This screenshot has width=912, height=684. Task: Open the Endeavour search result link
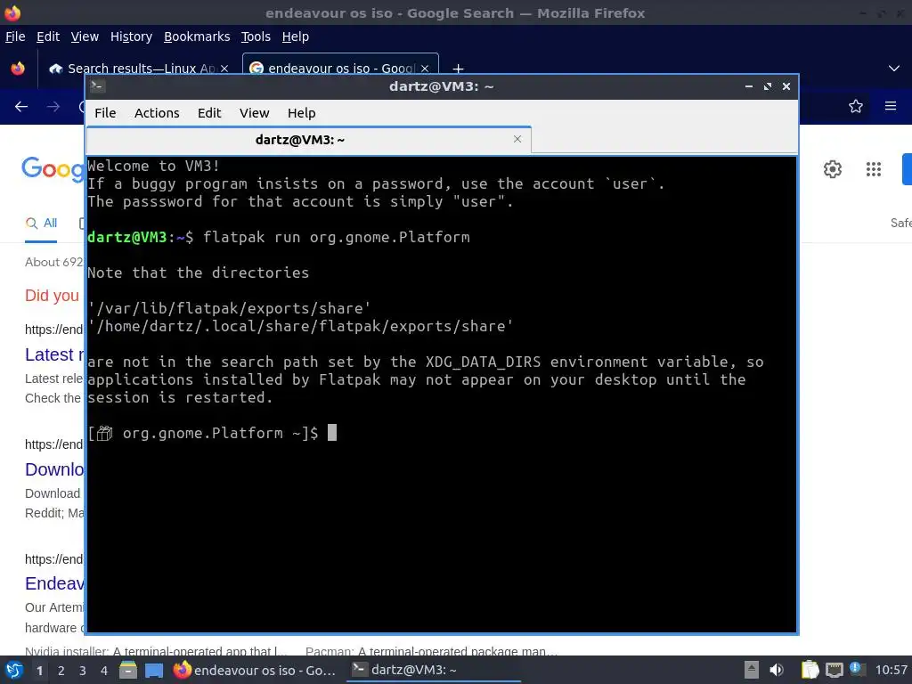tap(54, 583)
